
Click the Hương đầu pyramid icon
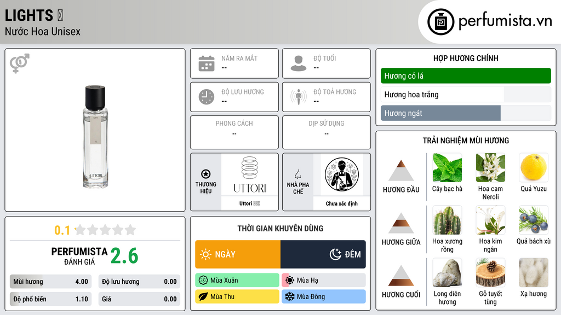point(401,171)
